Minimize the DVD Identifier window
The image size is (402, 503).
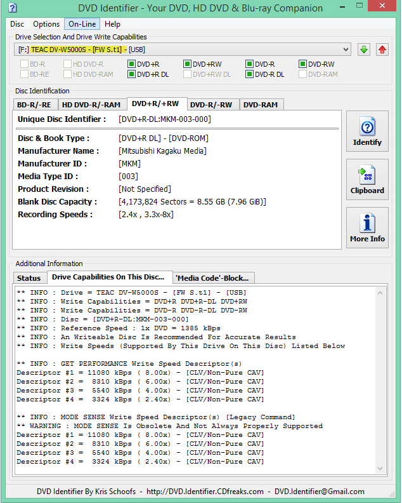point(343,6)
